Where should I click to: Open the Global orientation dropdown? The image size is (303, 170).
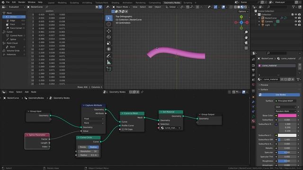click(172, 7)
